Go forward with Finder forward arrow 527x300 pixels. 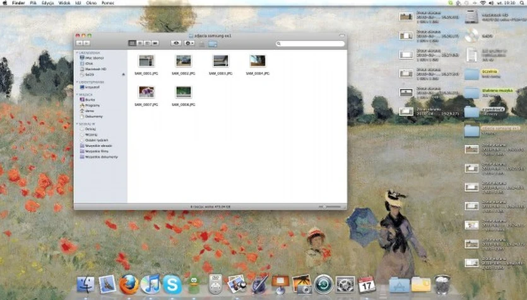[x=86, y=43]
